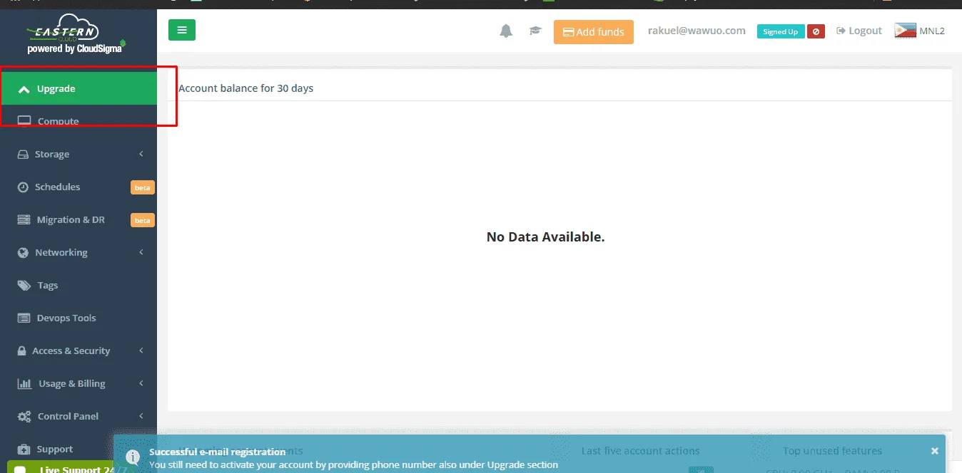962x473 pixels.
Task: Open the Migration & DR item
Action: (x=79, y=219)
